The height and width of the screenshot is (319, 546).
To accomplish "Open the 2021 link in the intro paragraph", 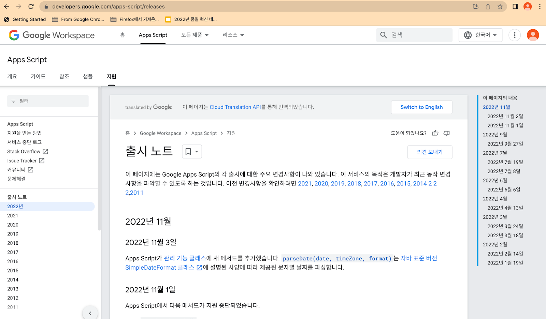I will coord(305,183).
